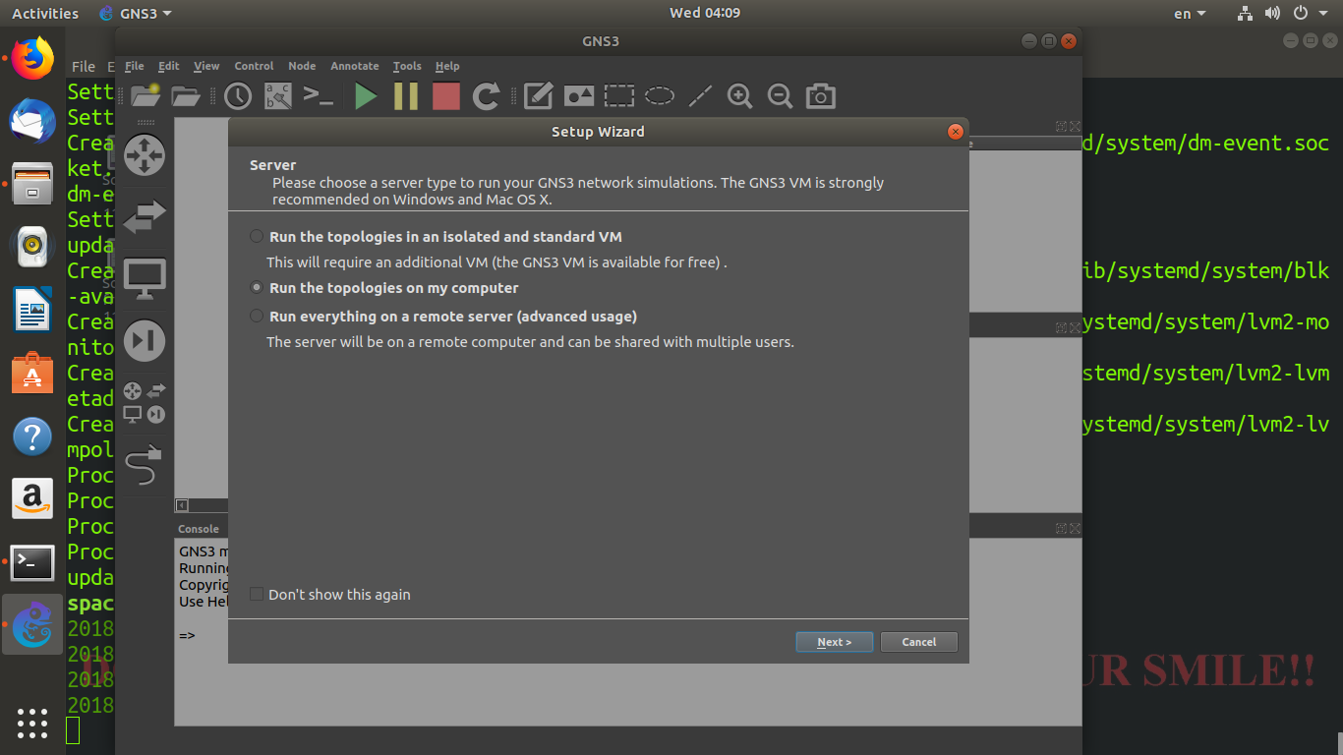Image resolution: width=1343 pixels, height=755 pixels.
Task: Click the Cancel button in Setup Wizard
Action: pos(919,642)
